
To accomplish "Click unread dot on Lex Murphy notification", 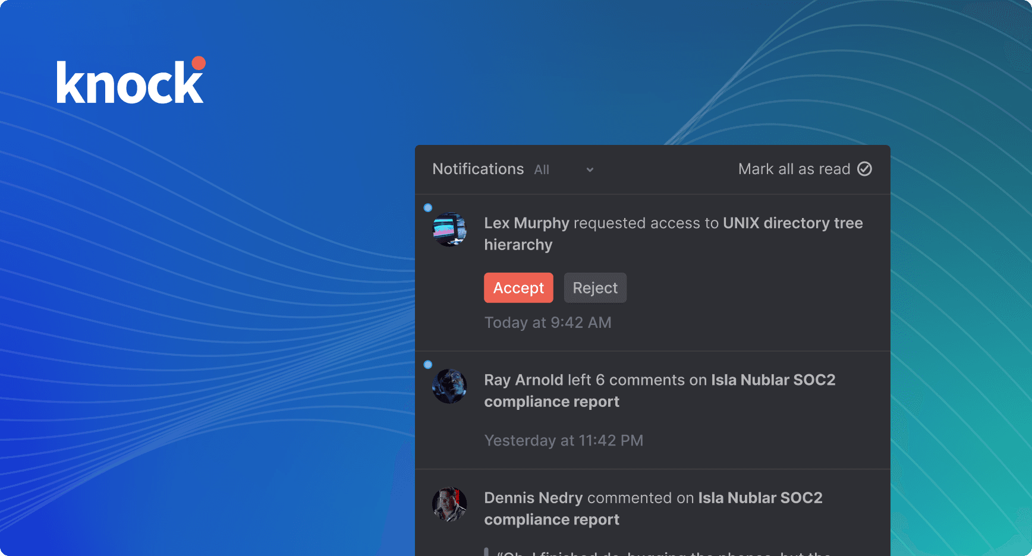I will [428, 208].
